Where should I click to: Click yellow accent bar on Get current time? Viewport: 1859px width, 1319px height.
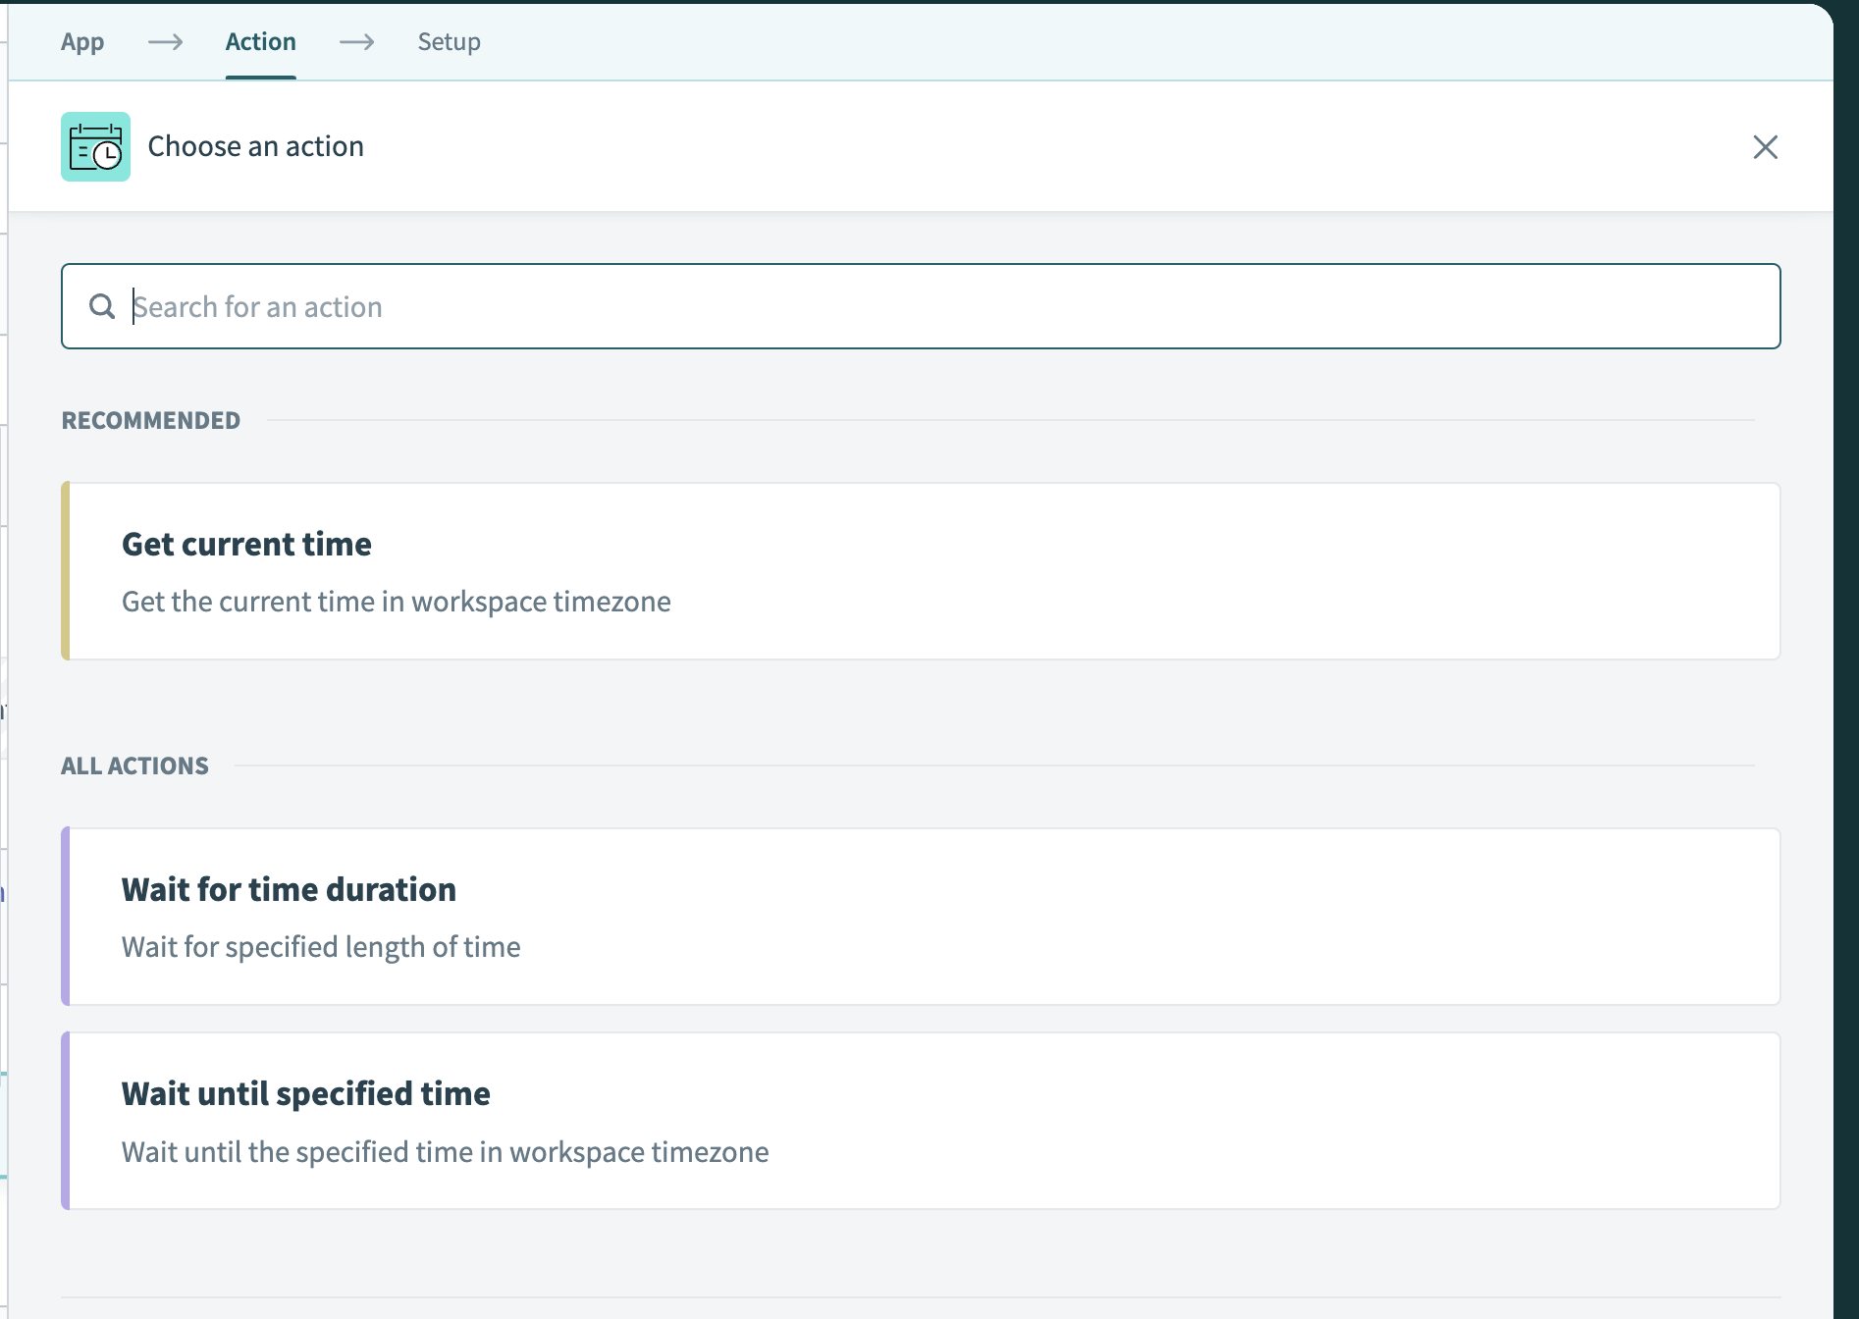point(66,571)
